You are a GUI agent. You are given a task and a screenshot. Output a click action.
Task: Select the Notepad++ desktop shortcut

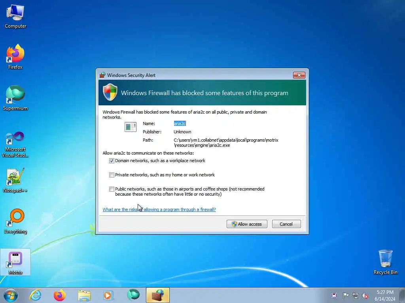click(x=15, y=180)
